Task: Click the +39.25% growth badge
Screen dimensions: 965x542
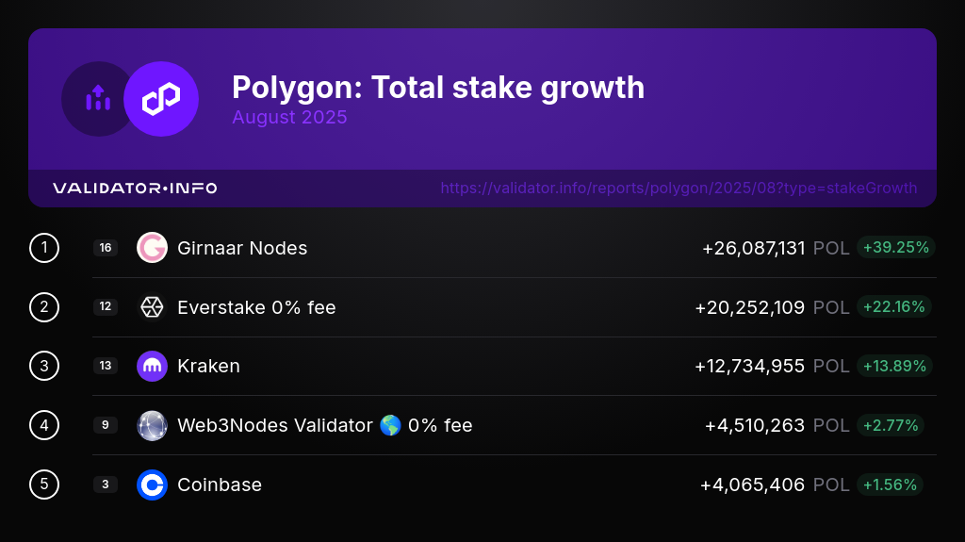Action: [895, 248]
